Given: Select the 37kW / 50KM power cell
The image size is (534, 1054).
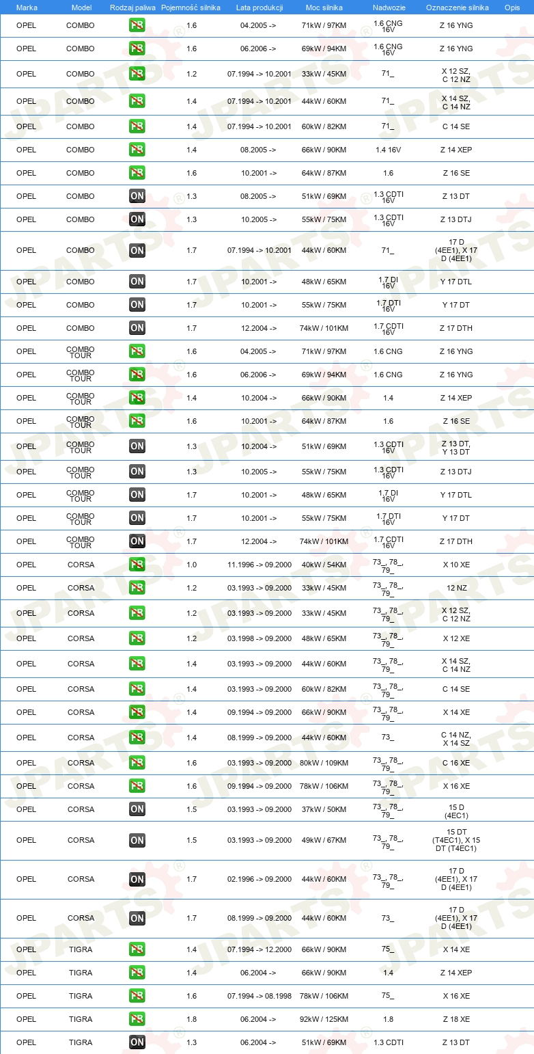Looking at the screenshot, I should (x=324, y=809).
